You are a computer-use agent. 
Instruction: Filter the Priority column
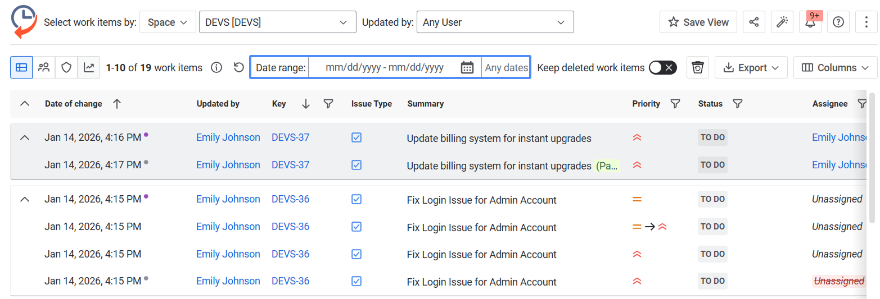click(676, 104)
